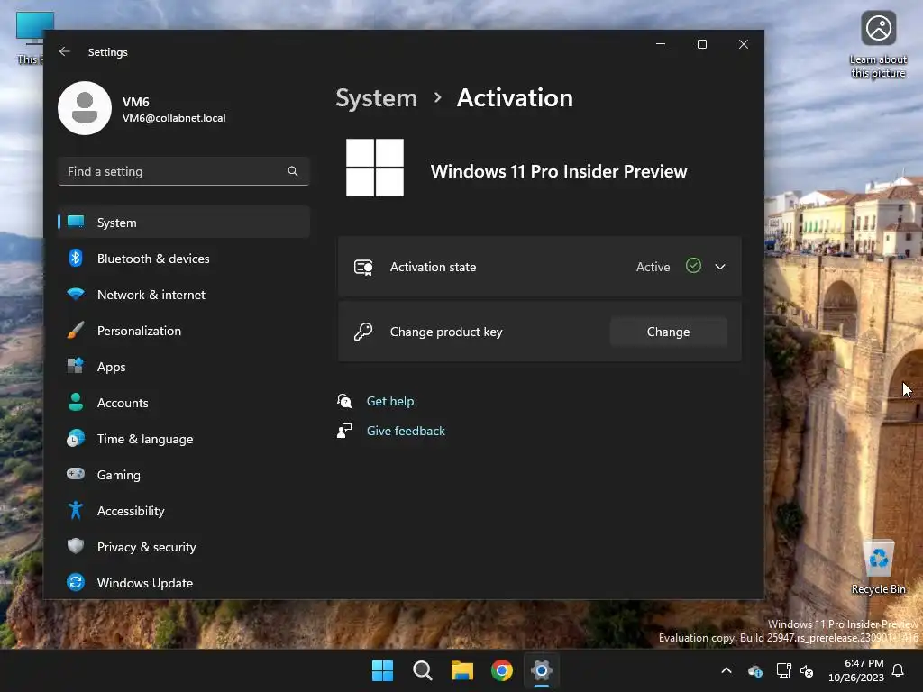Click the Time & language clock icon

76,439
